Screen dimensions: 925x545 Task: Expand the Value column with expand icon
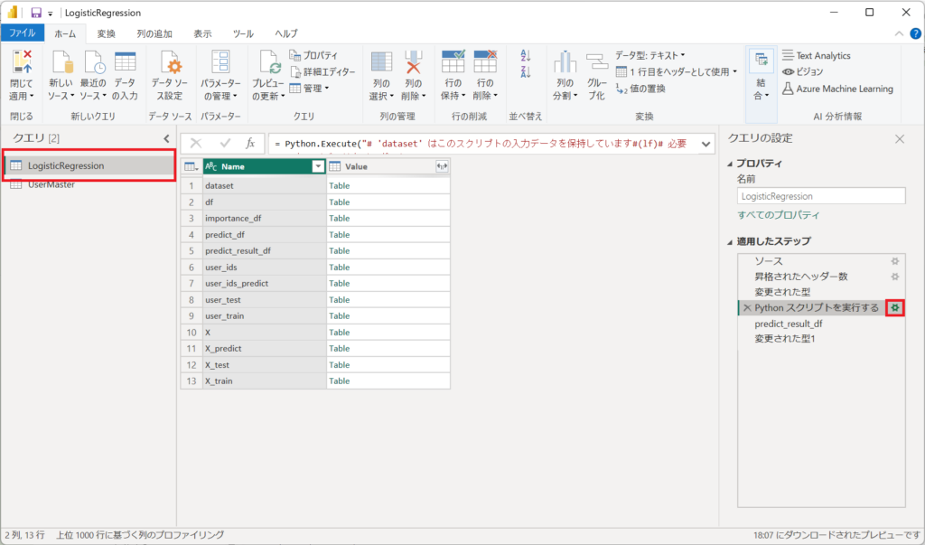coord(441,166)
